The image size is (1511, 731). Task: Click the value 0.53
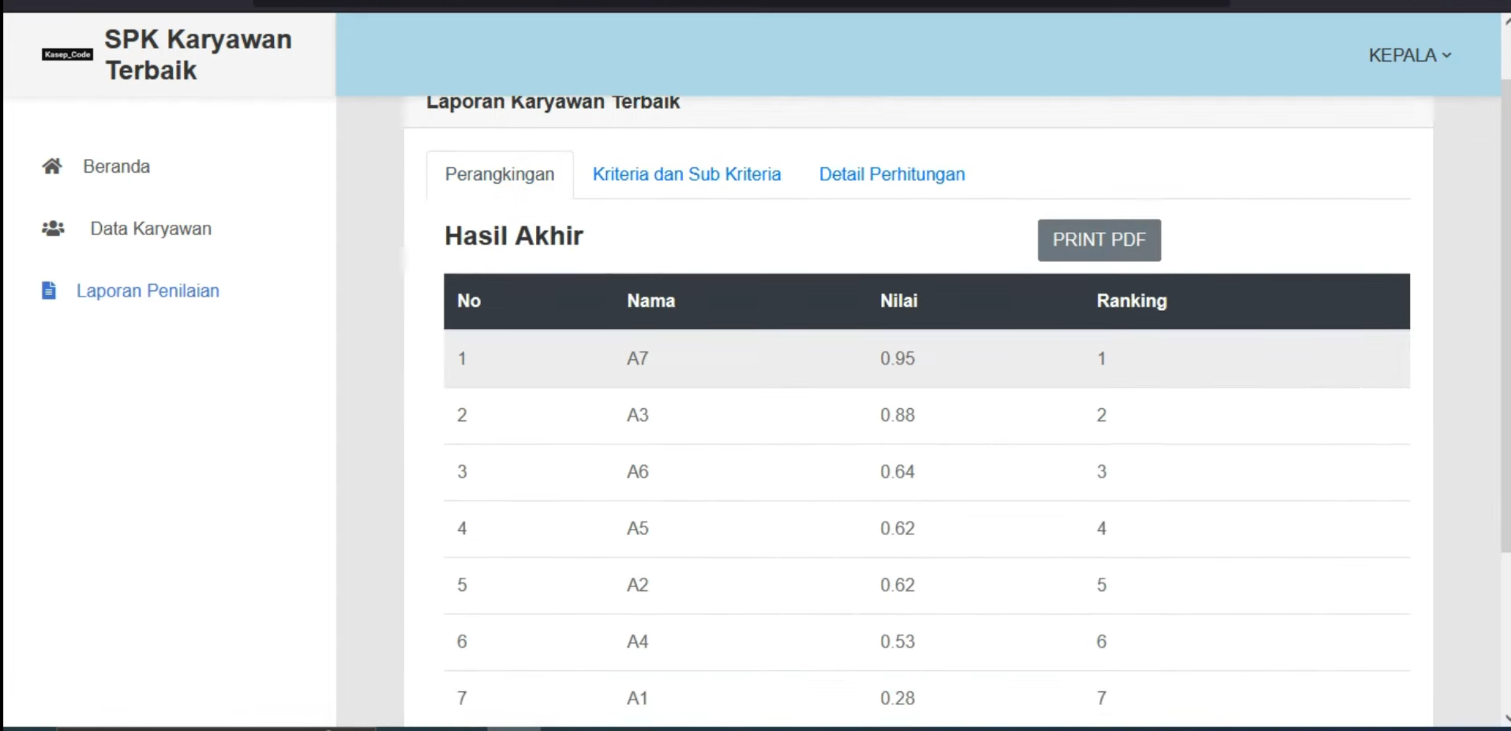[x=897, y=641]
